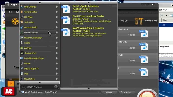173x97 pixels.
Task: Click the ALAC icon for the ONE.m4a file
Action: coord(144,46)
